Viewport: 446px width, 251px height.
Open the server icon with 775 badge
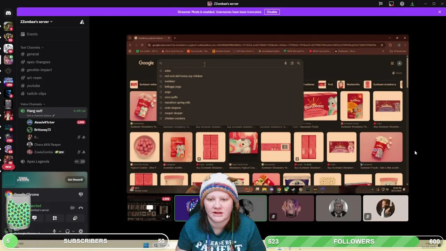8,137
